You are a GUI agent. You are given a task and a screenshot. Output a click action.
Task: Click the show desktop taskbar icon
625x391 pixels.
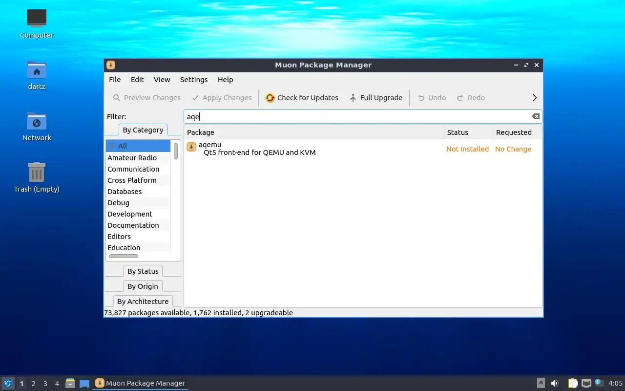[84, 383]
